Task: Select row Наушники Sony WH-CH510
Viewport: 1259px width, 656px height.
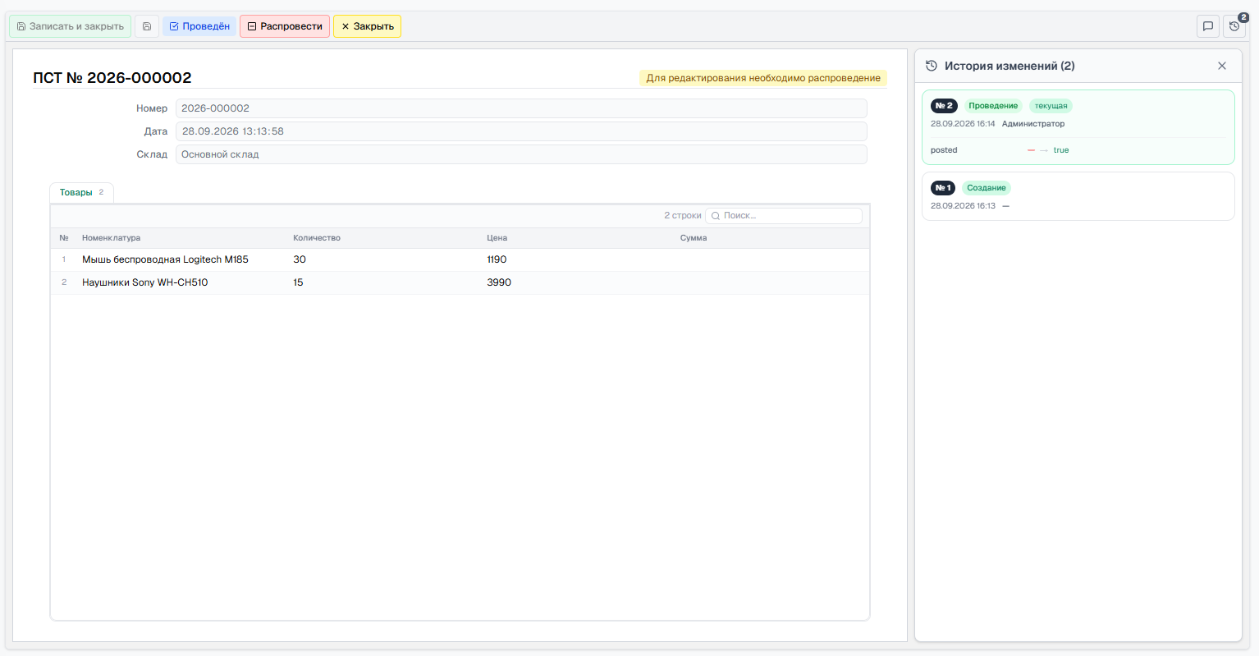Action: tap(460, 282)
